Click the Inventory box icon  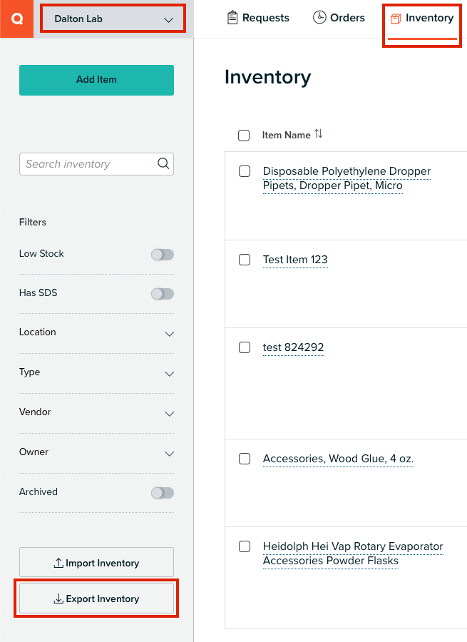[396, 19]
